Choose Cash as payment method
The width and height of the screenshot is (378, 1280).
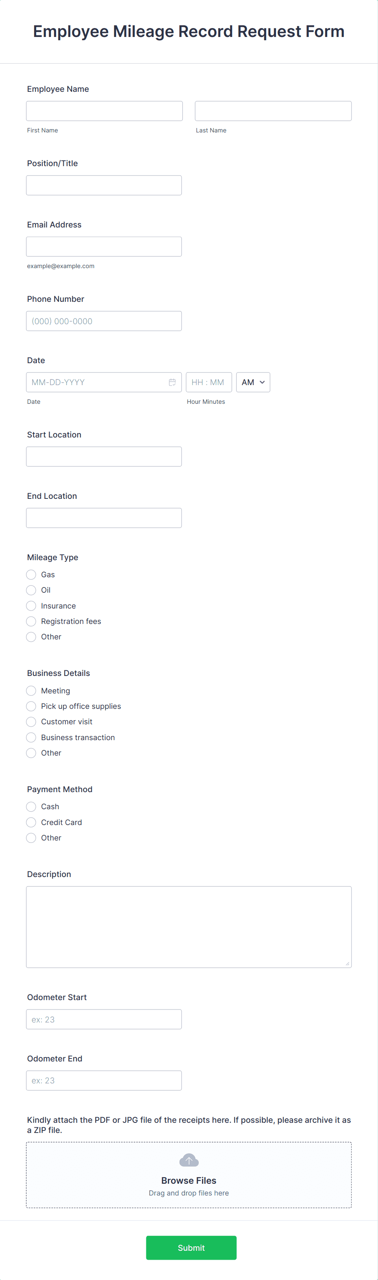[x=30, y=806]
